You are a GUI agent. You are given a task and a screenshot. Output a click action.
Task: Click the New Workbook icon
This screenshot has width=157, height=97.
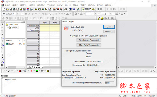pyautogui.click(x=11, y=9)
